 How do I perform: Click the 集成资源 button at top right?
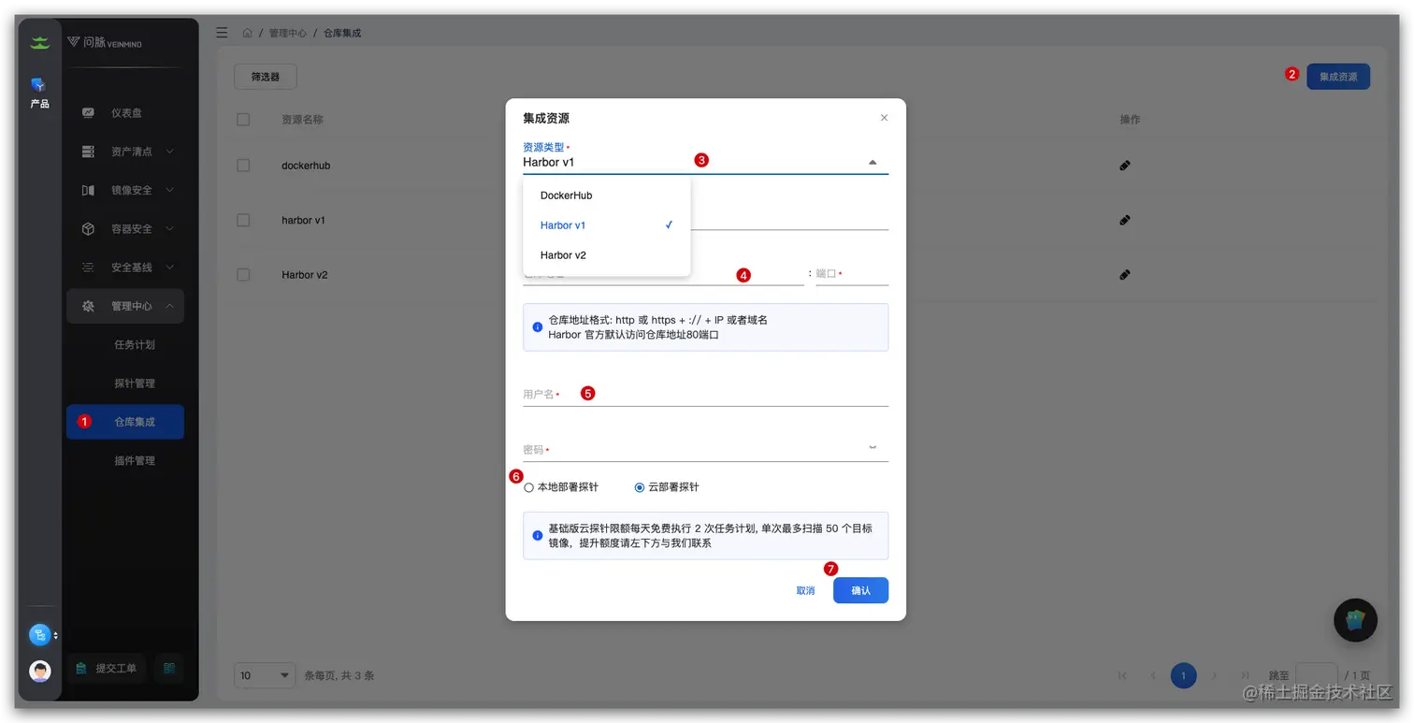point(1338,77)
